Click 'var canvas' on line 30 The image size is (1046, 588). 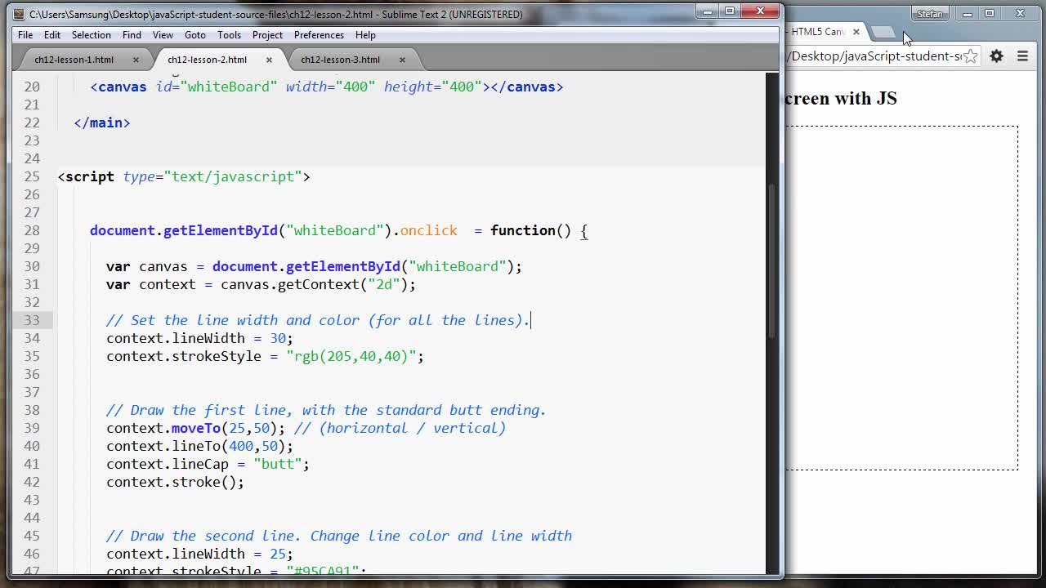(147, 266)
